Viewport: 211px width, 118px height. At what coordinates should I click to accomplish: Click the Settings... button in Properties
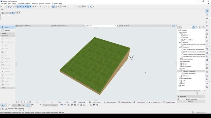pyautogui.click(x=191, y=102)
